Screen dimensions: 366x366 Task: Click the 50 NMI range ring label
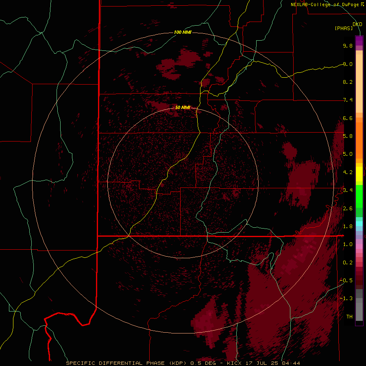pyautogui.click(x=183, y=107)
